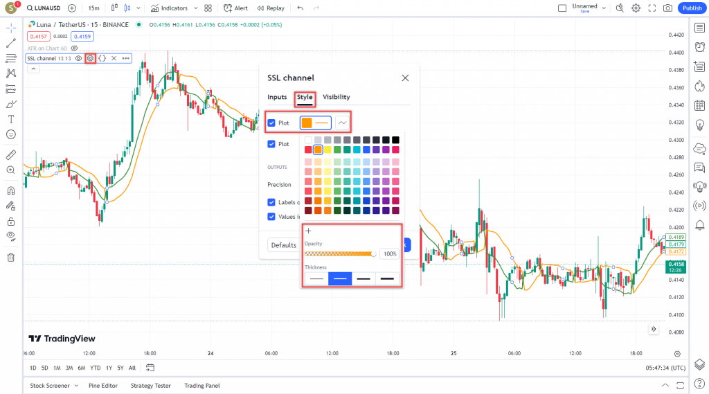The height and width of the screenshot is (394, 709).
Task: Open the Indicators dialog
Action: click(169, 8)
